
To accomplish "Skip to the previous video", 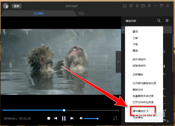I will (56, 118).
